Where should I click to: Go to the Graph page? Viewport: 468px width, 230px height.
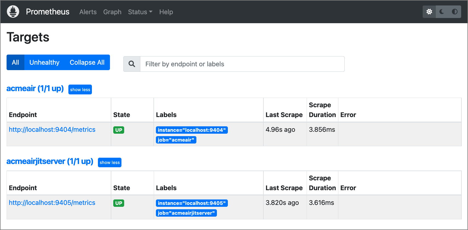tap(112, 12)
